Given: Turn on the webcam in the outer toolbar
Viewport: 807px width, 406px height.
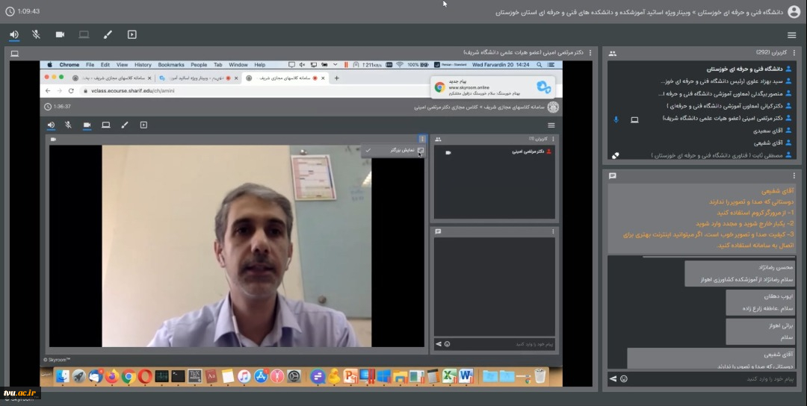Looking at the screenshot, I should 61,34.
